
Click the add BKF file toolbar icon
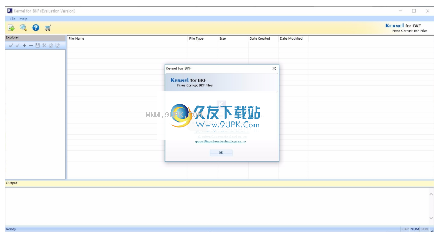pyautogui.click(x=11, y=28)
